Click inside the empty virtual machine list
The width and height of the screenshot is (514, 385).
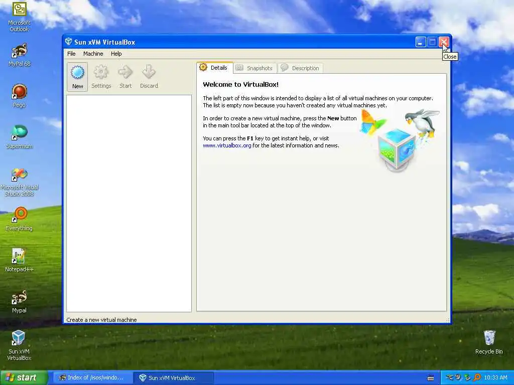(129, 204)
